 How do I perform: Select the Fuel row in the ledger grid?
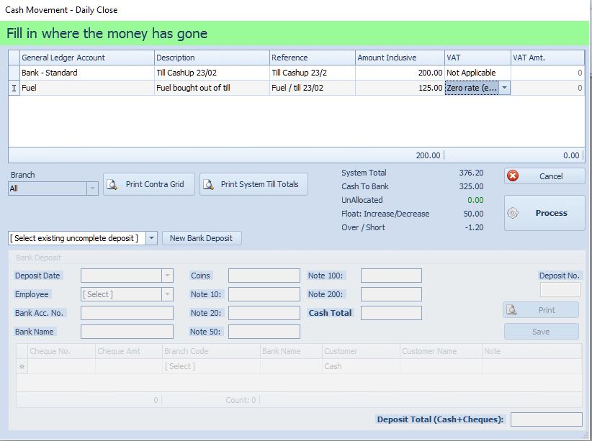[72, 87]
